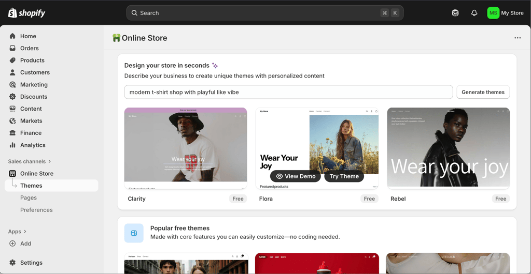Click the Discounts badge icon

pyautogui.click(x=12, y=97)
